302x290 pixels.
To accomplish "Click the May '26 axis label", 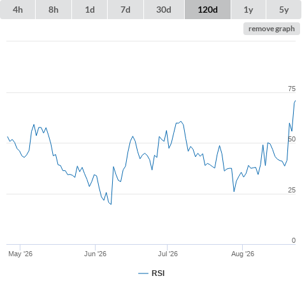I will (20, 254).
